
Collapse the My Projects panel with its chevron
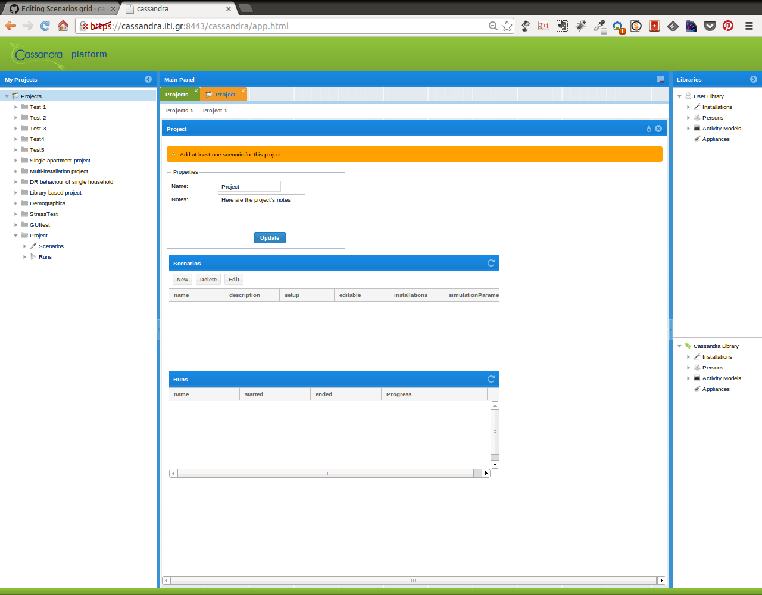click(148, 79)
